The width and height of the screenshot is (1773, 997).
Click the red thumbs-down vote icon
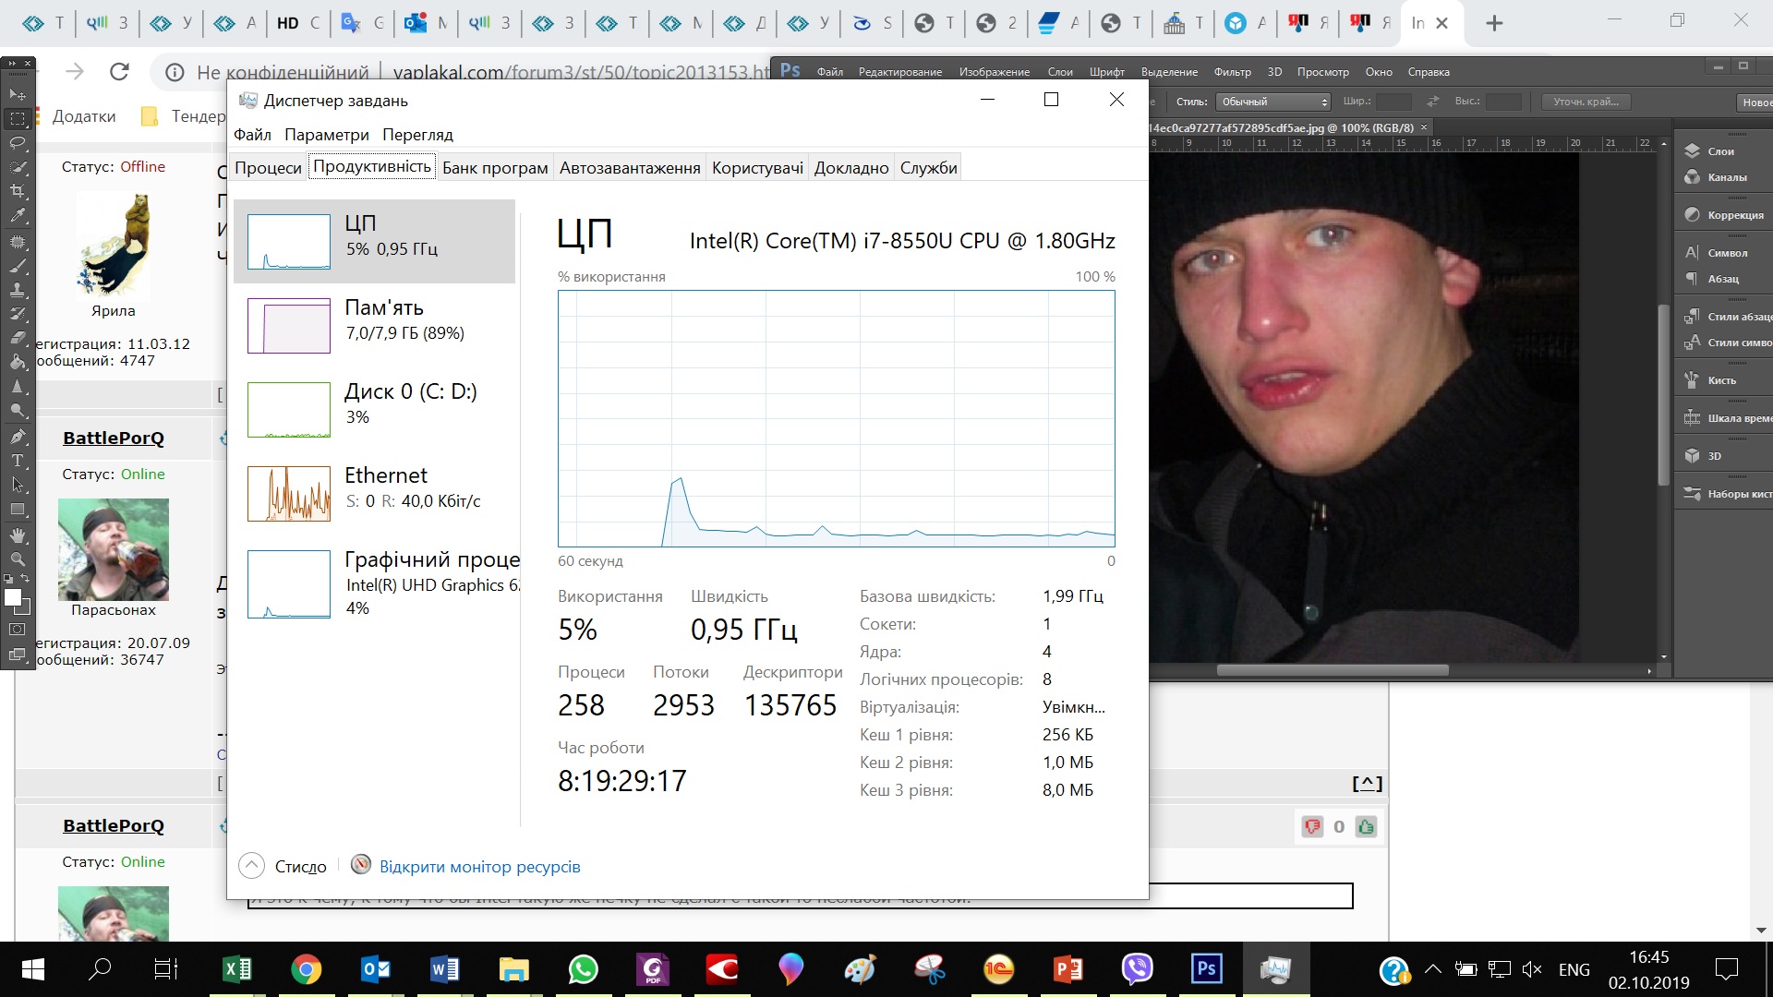(1312, 827)
